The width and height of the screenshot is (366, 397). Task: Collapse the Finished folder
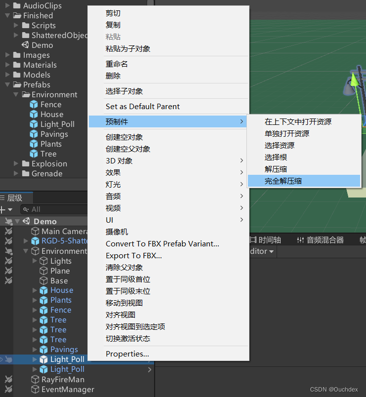pos(7,15)
